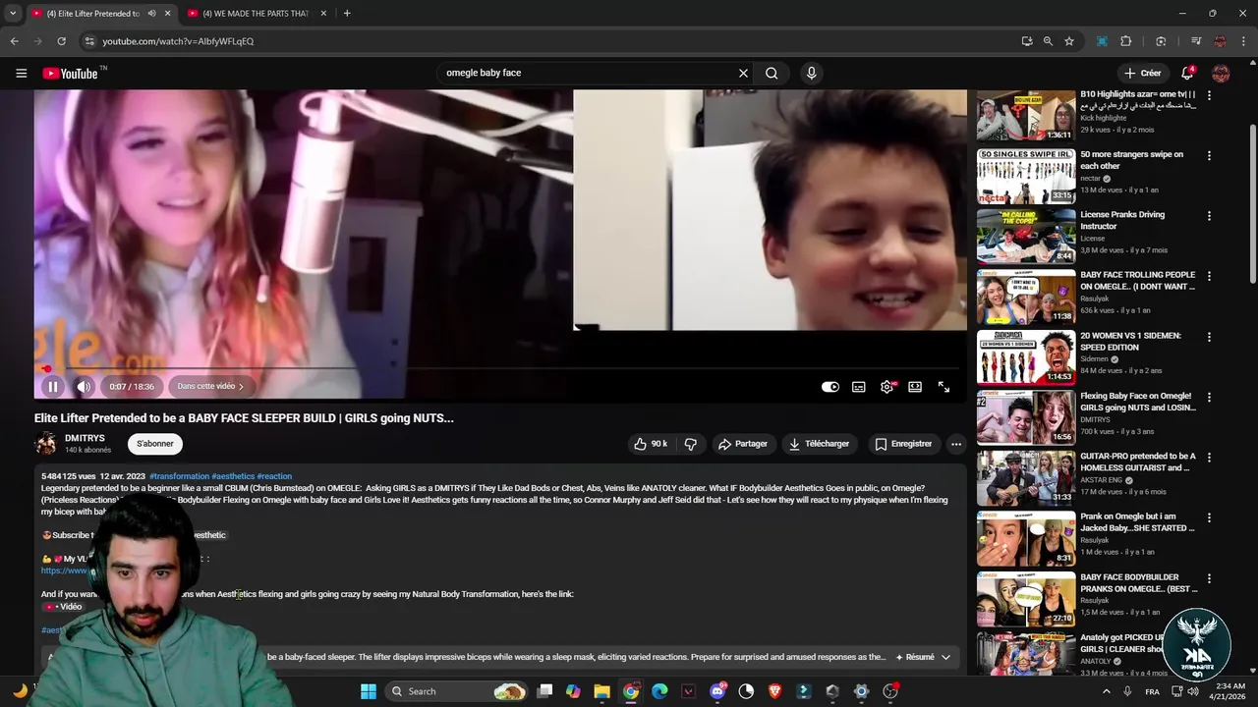
Task: Start voice search with the microphone icon
Action: [x=811, y=73]
